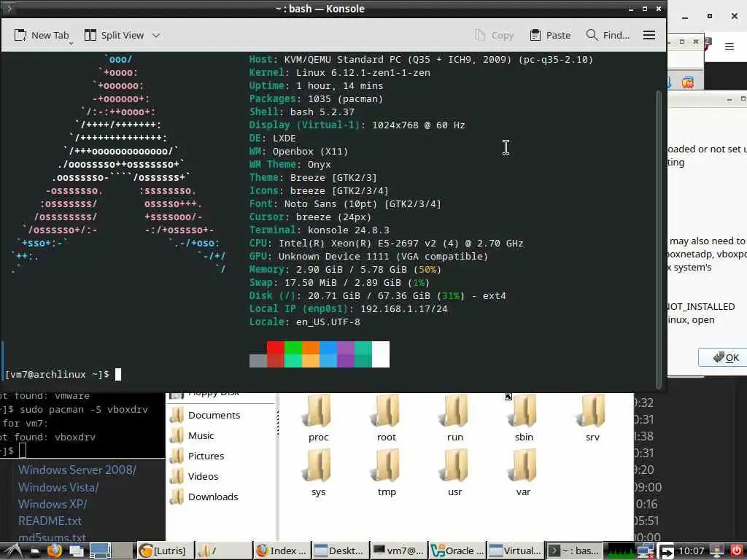Screen dimensions: 747x560
Task: Select the usr folder icon
Action: pyautogui.click(x=455, y=466)
